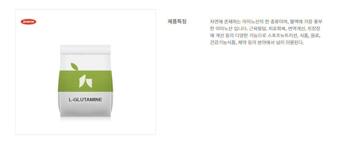Click the word 건강기능식품
345x144 pixels.
click(223, 42)
